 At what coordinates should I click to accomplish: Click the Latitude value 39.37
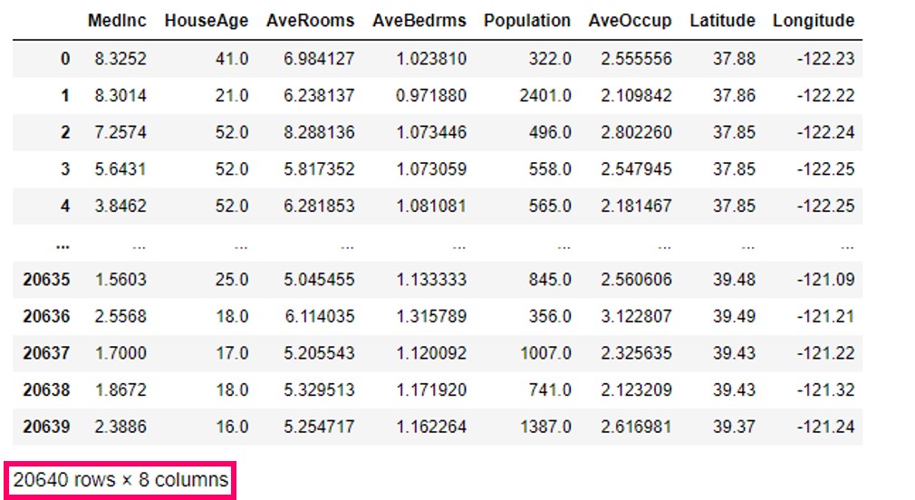[x=734, y=427]
